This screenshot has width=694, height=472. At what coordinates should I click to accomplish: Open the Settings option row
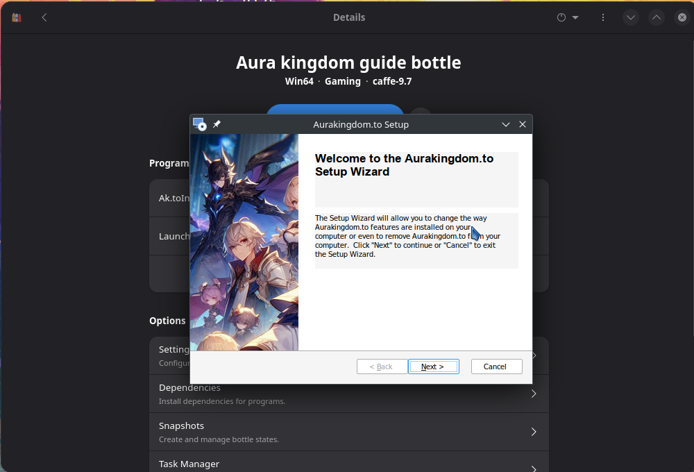coord(349,355)
